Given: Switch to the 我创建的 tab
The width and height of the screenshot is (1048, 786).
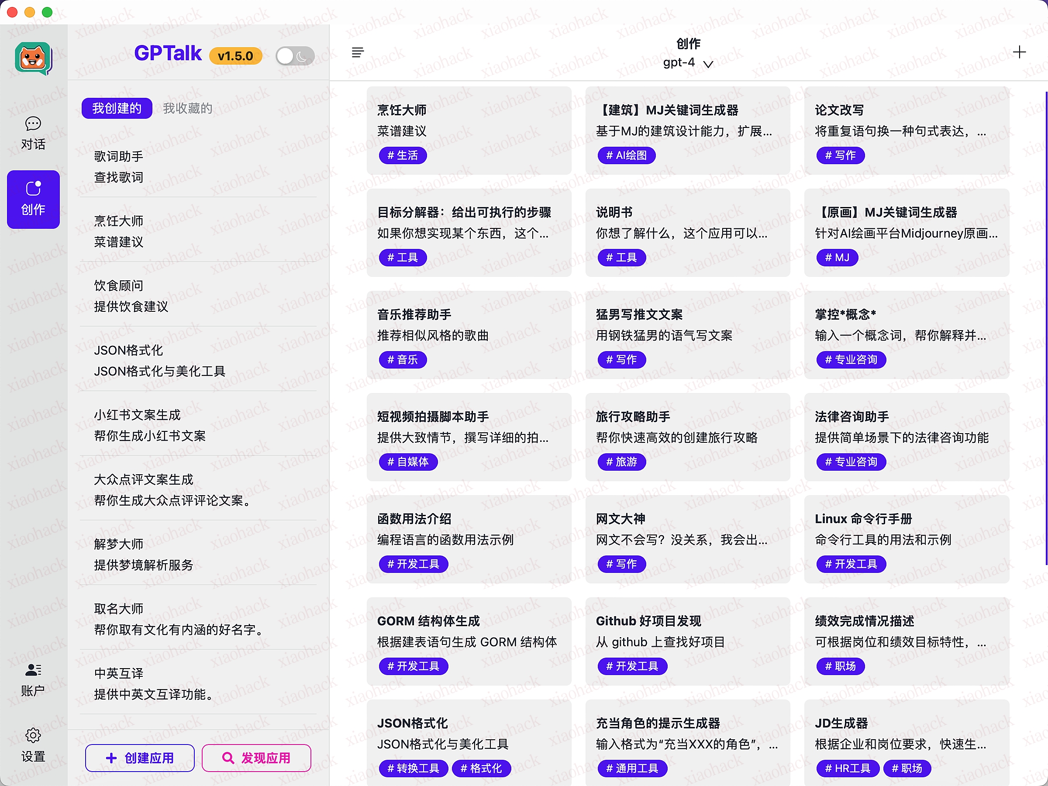Looking at the screenshot, I should pyautogui.click(x=117, y=108).
